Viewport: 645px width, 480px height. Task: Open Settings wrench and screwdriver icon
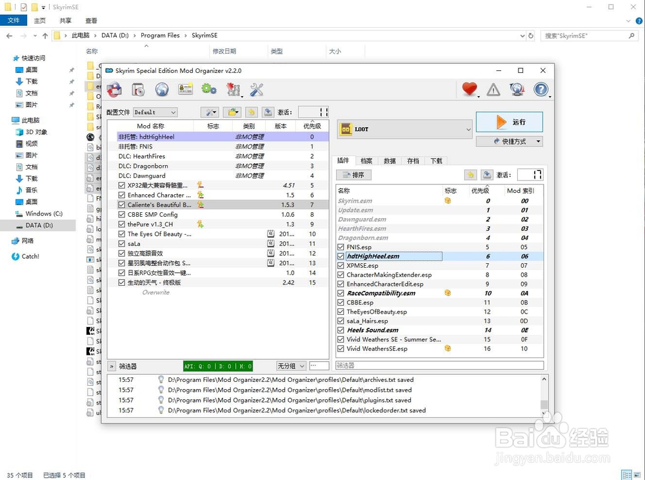257,89
